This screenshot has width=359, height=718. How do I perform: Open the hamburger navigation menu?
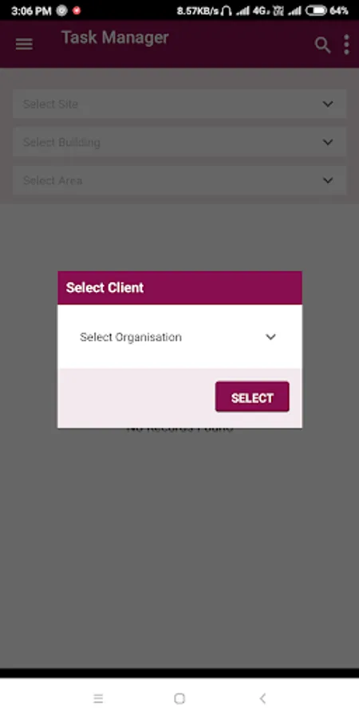24,45
